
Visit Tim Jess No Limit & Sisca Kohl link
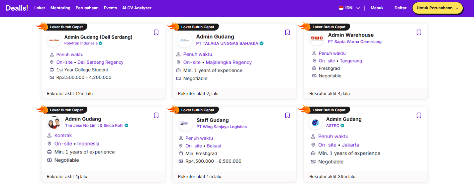click(x=94, y=126)
